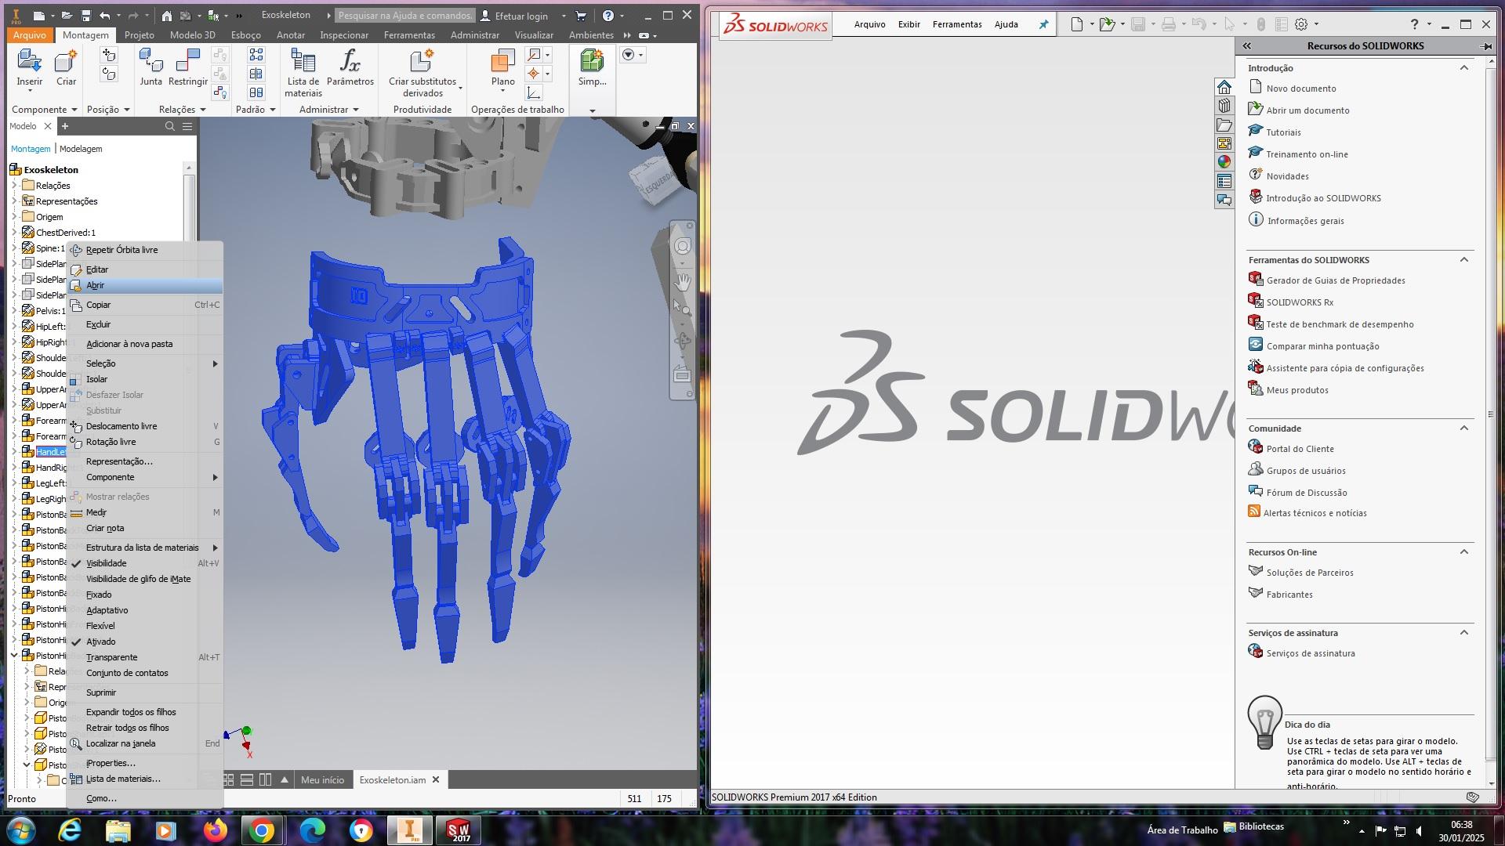Screen dimensions: 1505x846
Task: Expand the Relações folder in tree
Action: pos(14,186)
